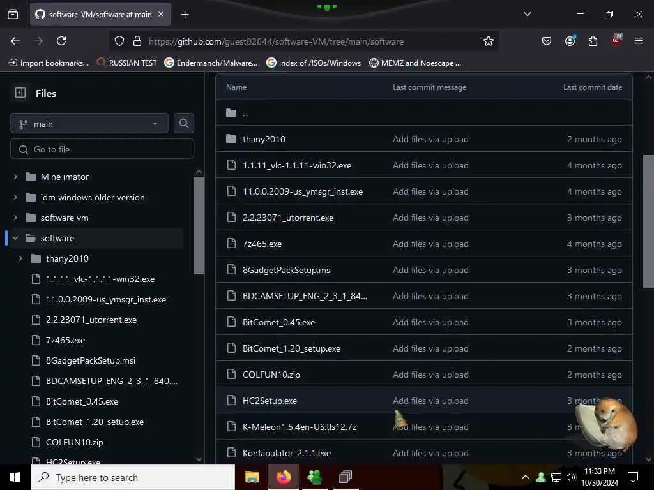Expand idm windows older version folder

tap(15, 197)
